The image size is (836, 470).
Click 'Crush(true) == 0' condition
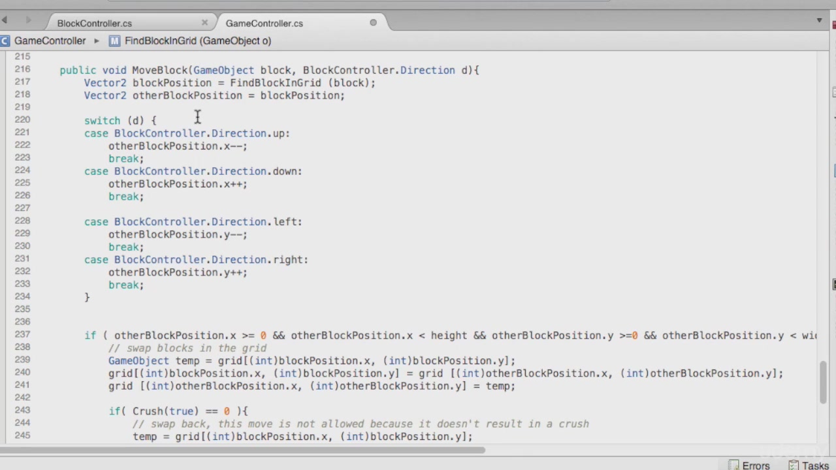click(181, 411)
